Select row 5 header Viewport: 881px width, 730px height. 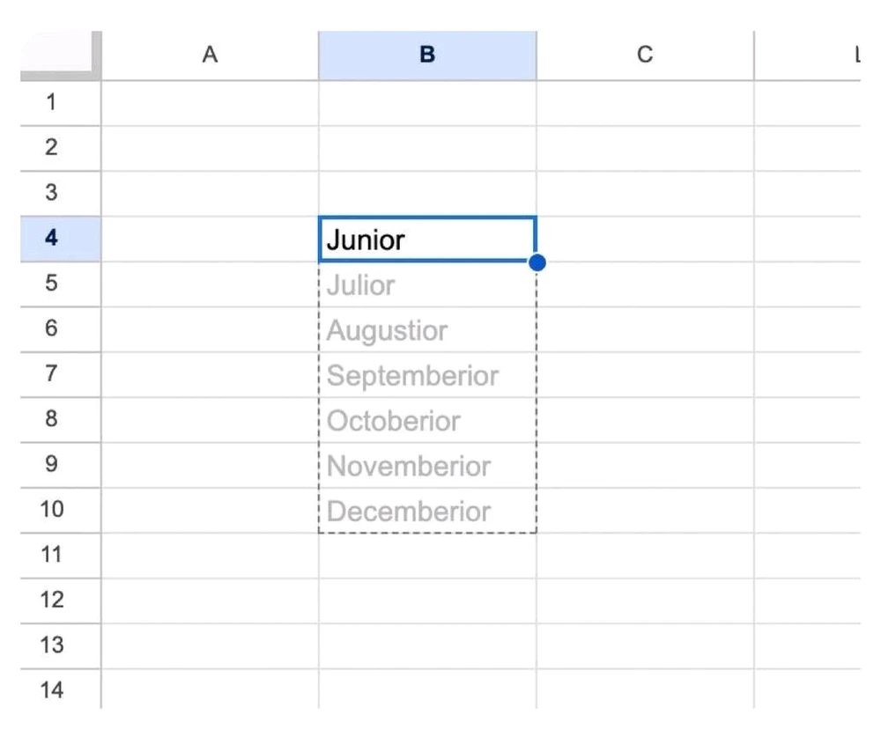pos(52,283)
